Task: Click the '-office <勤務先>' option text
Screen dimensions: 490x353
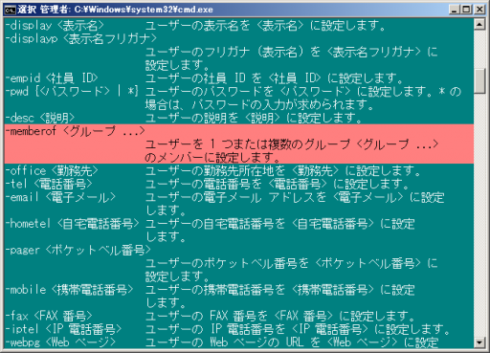Action: point(52,171)
